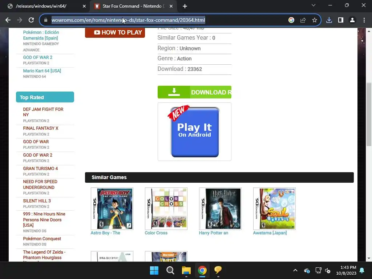Open Chrome downloads icon
Viewport: 372px width, 279px height.
pos(329,20)
